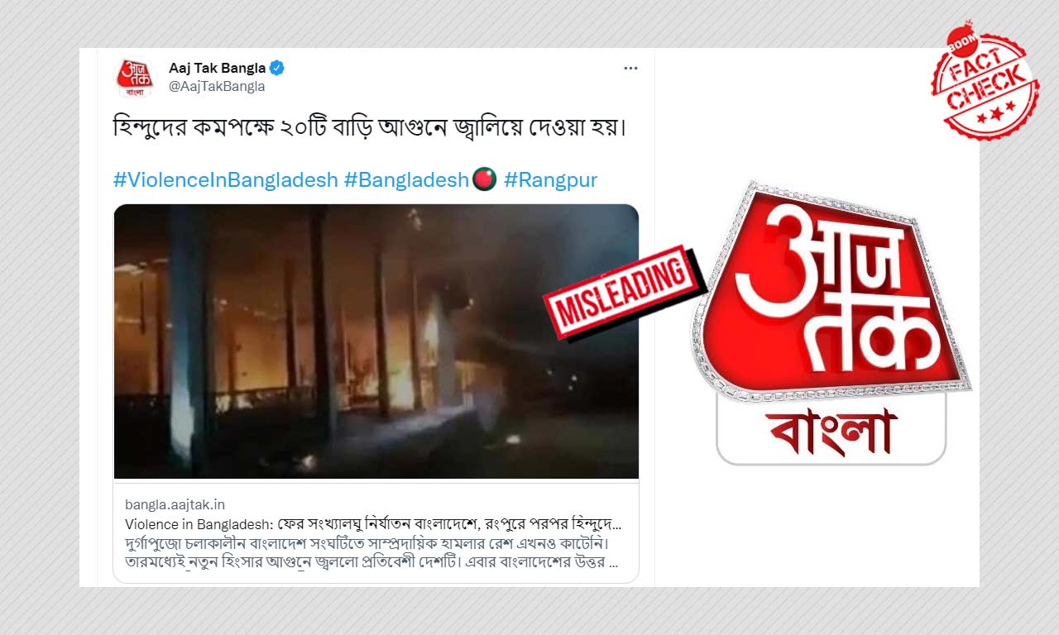Click the bangla.aajtak.in domain link
The image size is (1059, 635).
tap(175, 504)
